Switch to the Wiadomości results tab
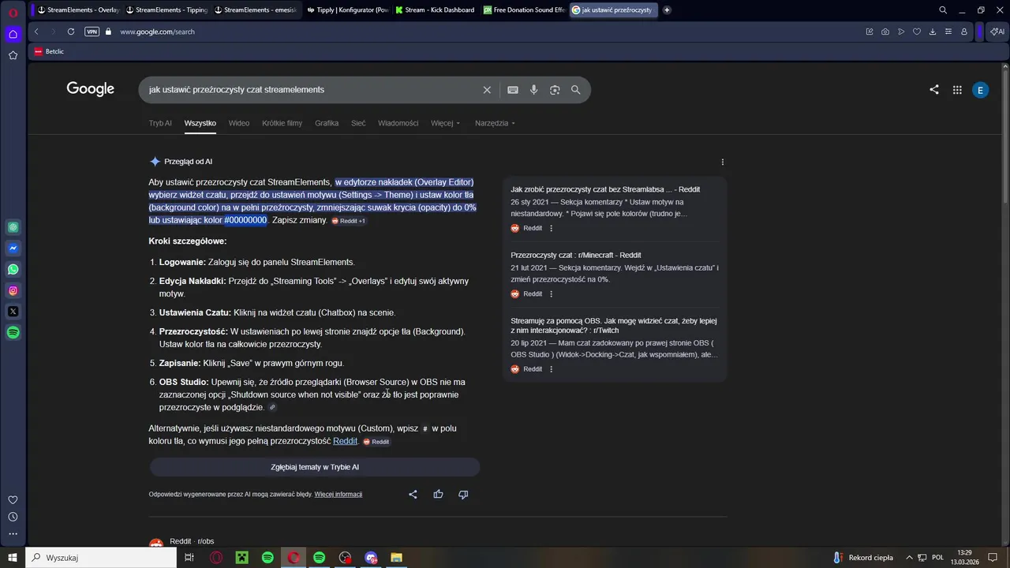1010x568 pixels. [x=398, y=123]
